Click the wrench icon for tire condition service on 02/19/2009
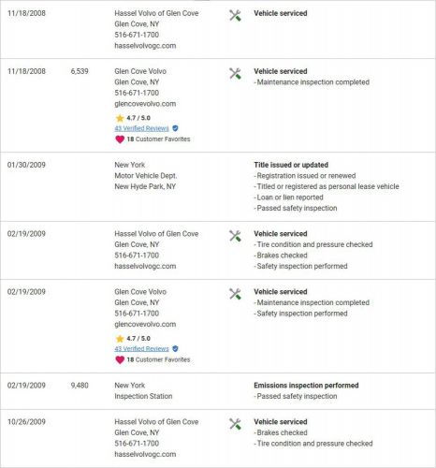This screenshot has width=436, height=468. pyautogui.click(x=235, y=236)
